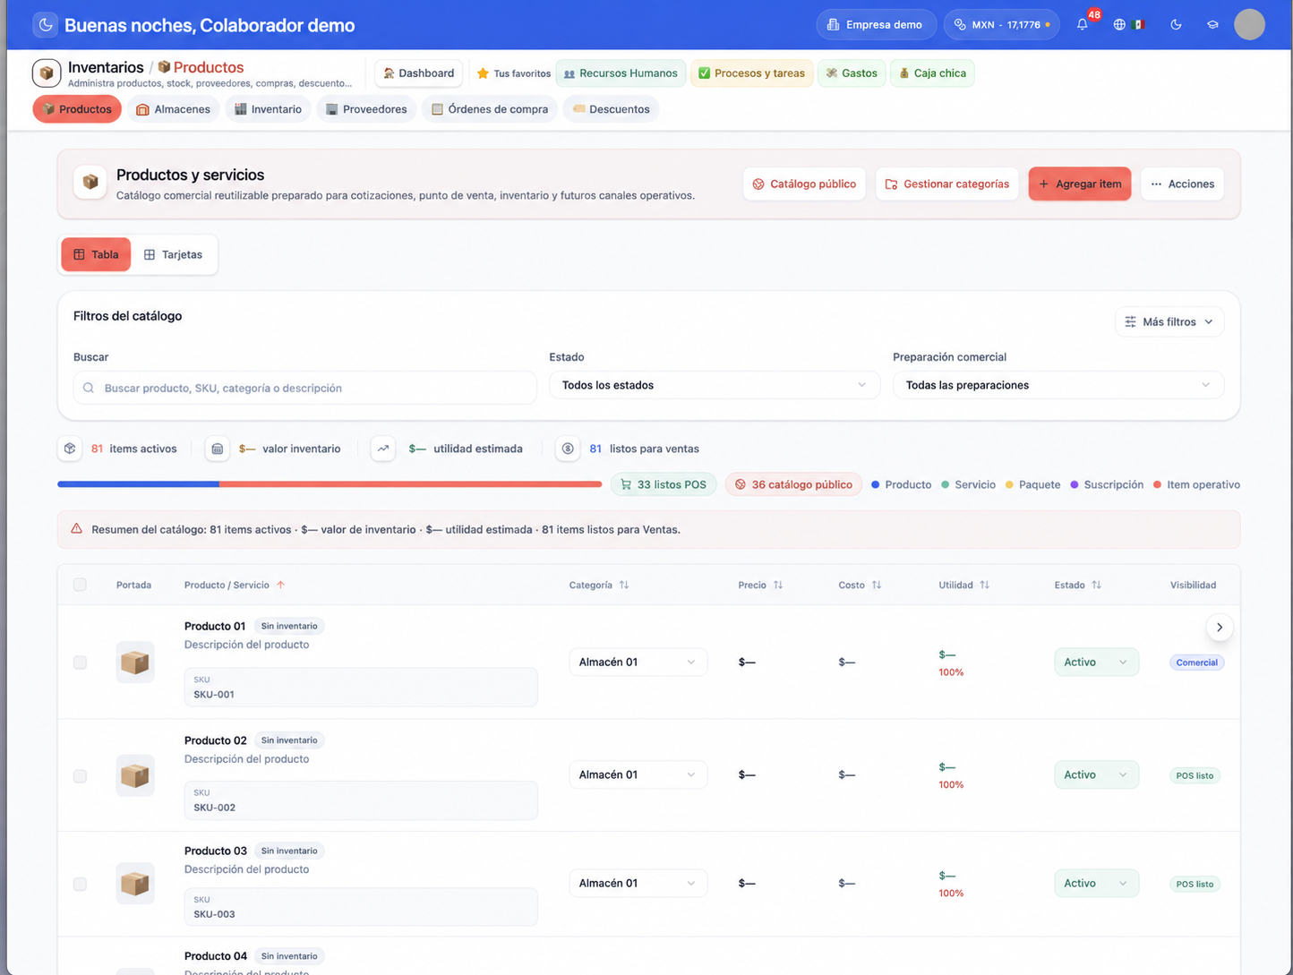1293x975 pixels.
Task: Click the Producto / Servicio sort arrow
Action: [281, 585]
